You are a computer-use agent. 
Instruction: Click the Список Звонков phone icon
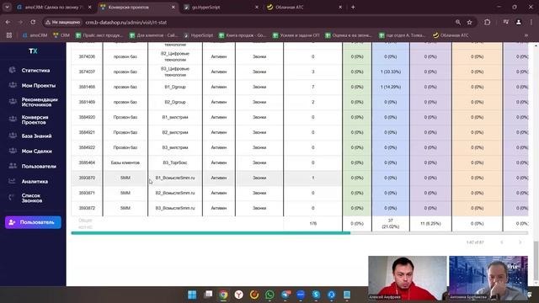coord(12,197)
